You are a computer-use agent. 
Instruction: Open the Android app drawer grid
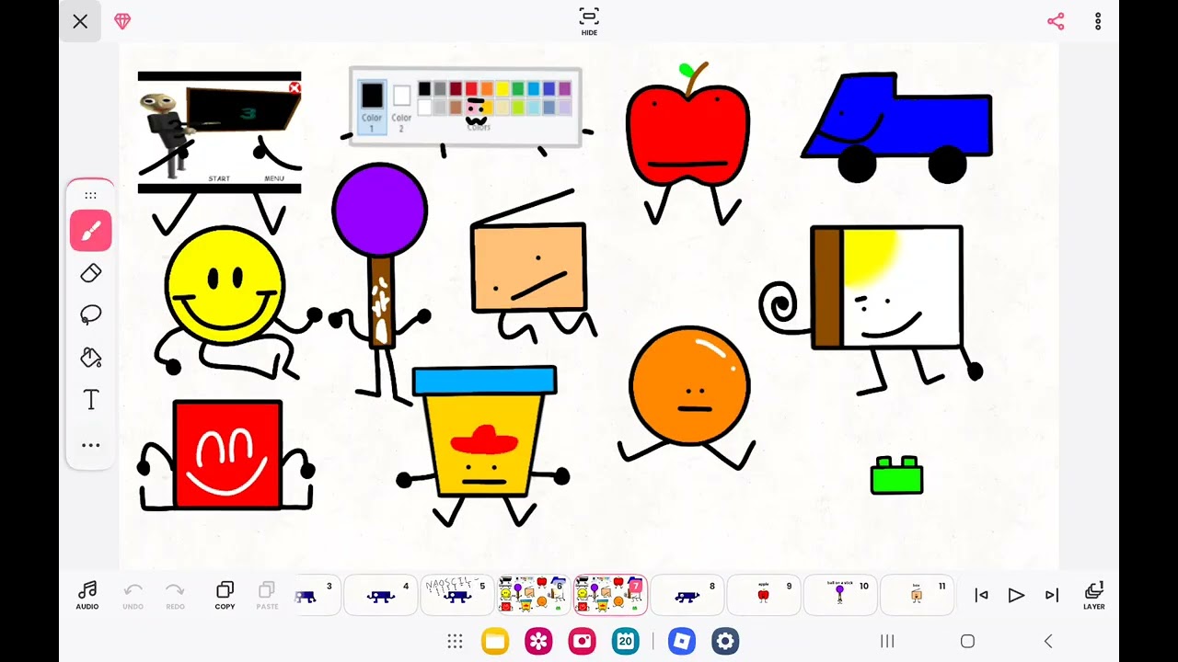click(455, 641)
